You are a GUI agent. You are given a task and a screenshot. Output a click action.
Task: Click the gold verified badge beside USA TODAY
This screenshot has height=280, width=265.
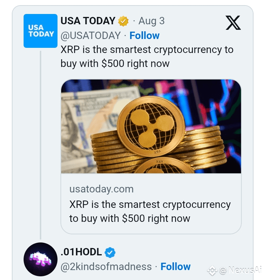(x=123, y=21)
